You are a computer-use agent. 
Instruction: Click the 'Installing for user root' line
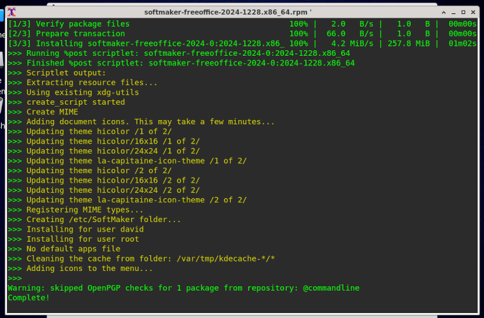click(83, 239)
